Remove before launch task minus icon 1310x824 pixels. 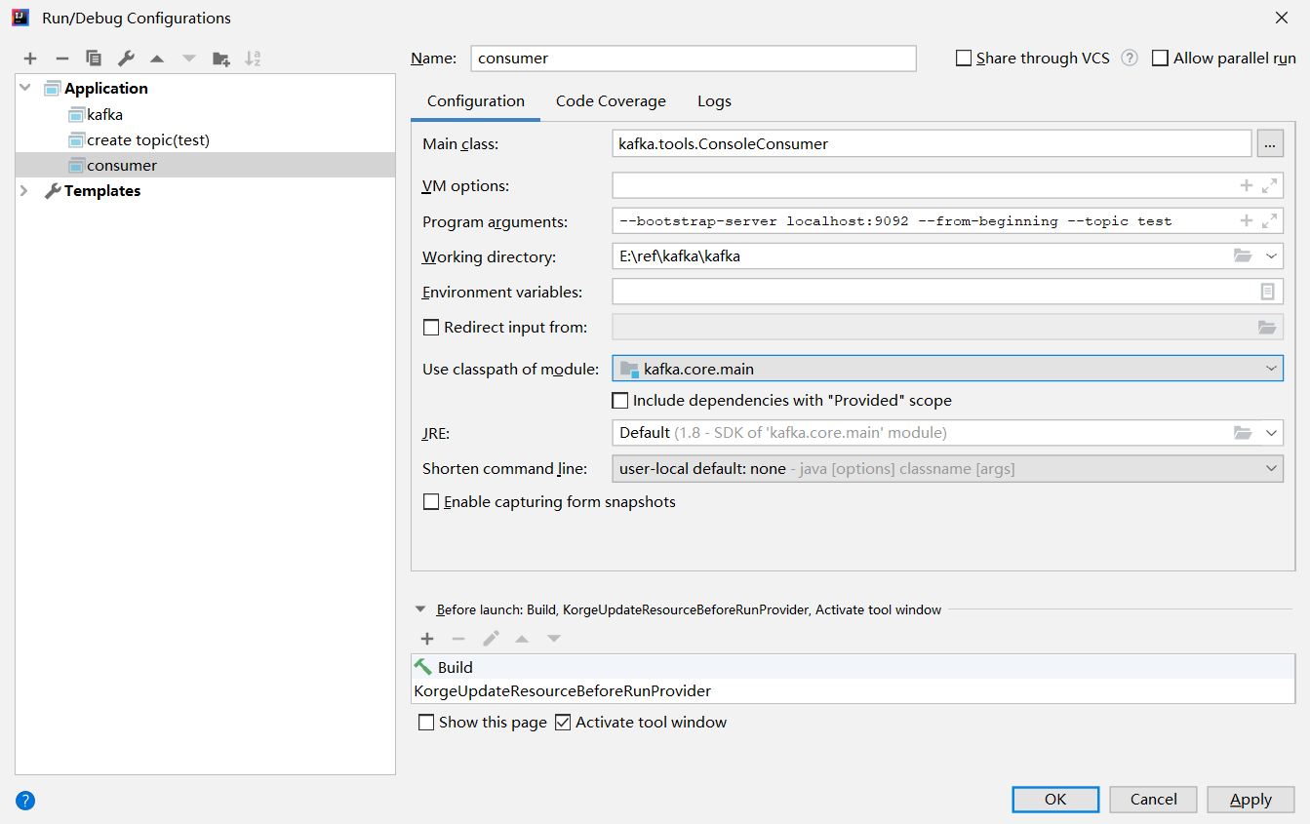point(458,639)
